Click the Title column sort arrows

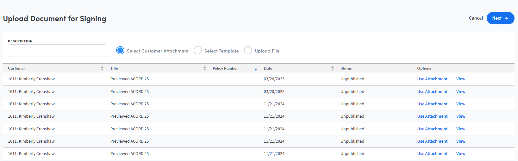coord(205,68)
